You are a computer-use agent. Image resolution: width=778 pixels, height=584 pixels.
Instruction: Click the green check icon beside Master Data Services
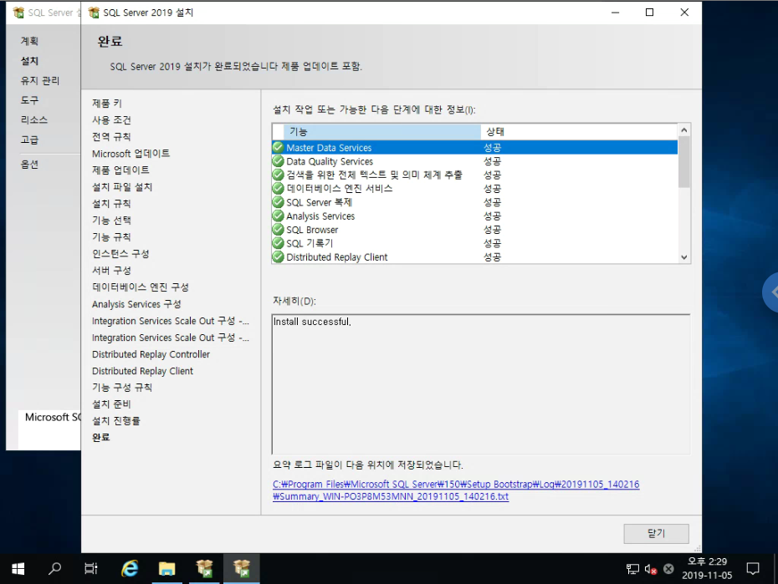[x=279, y=147]
